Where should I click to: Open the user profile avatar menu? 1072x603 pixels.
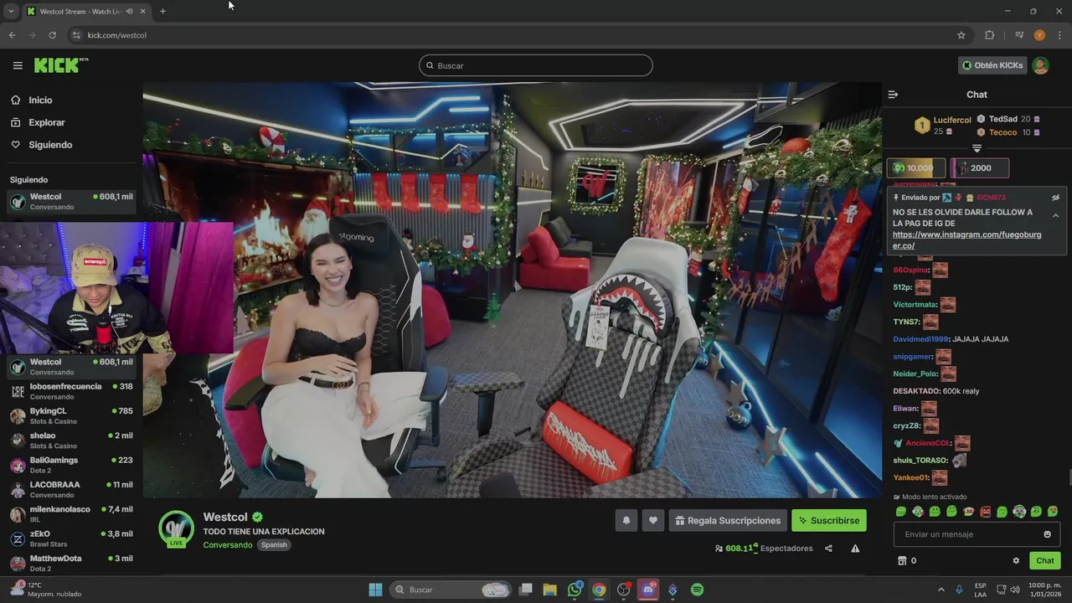[x=1040, y=65]
